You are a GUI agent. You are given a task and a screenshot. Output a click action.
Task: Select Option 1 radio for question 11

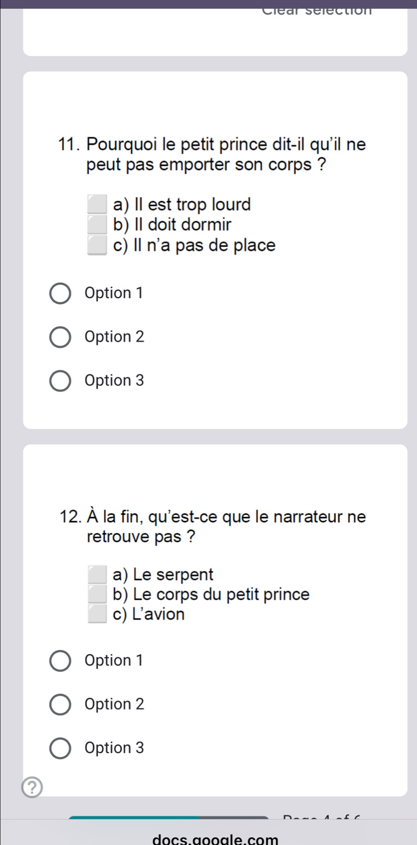(x=60, y=293)
